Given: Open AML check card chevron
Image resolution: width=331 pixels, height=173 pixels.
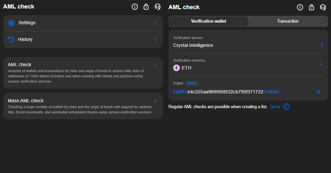Looking at the screenshot, I should click(155, 65).
